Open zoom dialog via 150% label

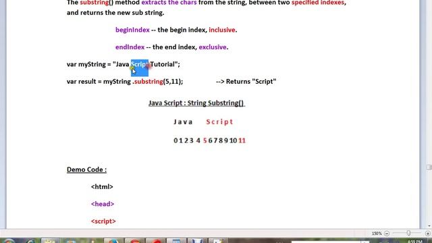click(377, 234)
